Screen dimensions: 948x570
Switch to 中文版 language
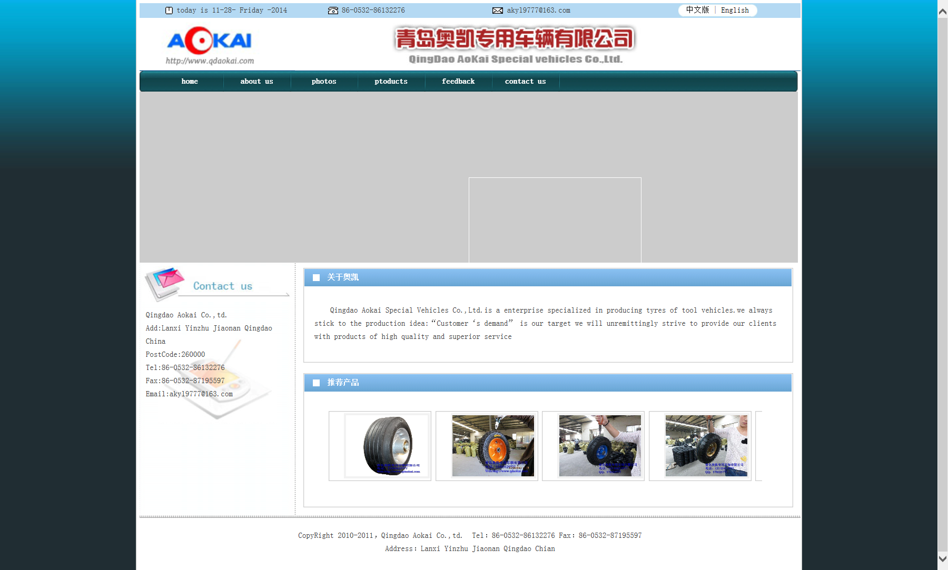tap(697, 10)
